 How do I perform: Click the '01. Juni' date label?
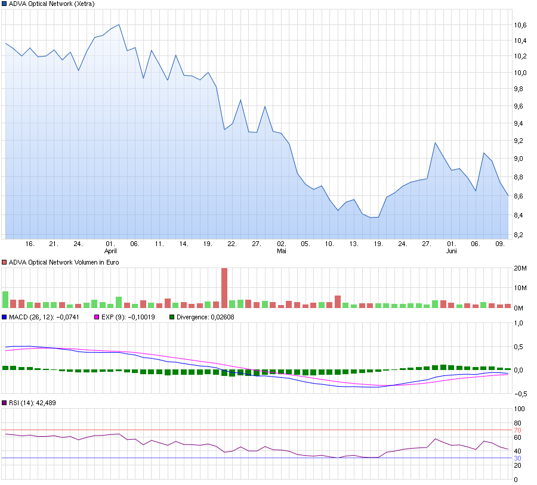click(452, 247)
